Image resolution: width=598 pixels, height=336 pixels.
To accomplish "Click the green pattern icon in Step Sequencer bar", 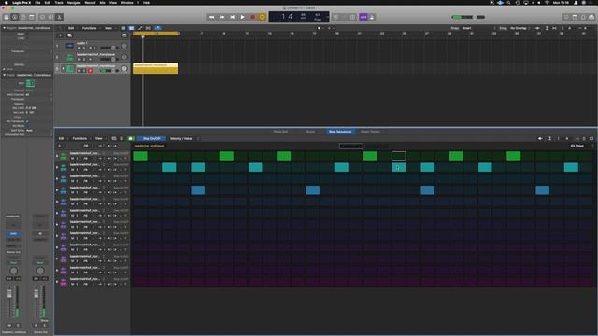I will coord(131,139).
